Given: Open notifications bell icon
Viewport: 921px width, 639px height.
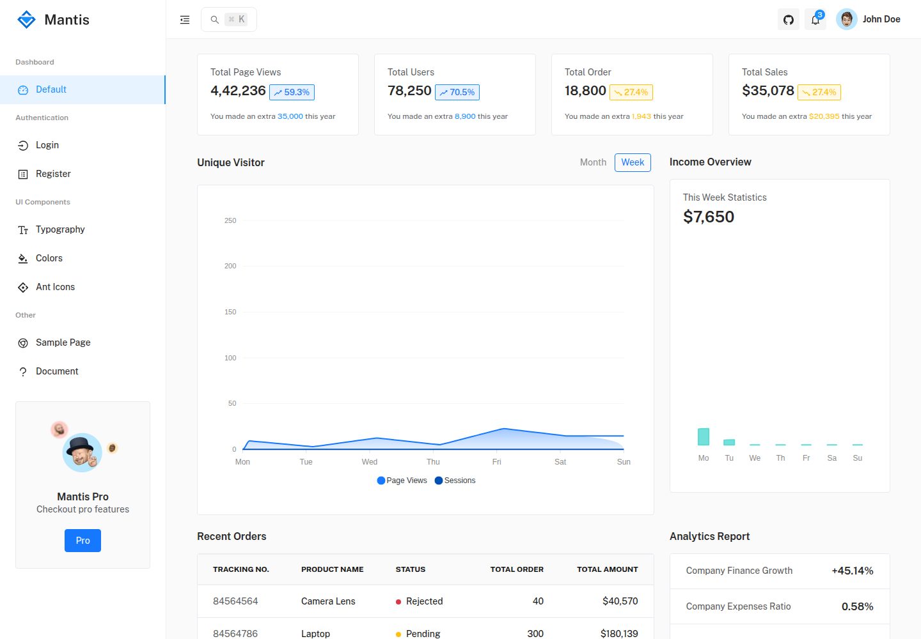Looking at the screenshot, I should point(815,20).
